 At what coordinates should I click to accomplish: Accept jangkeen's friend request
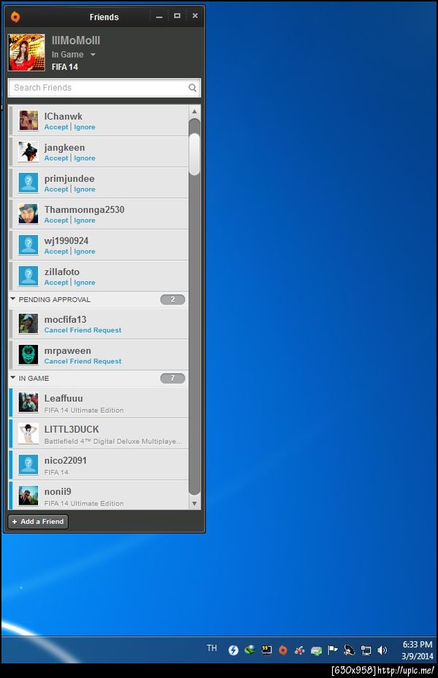pyautogui.click(x=56, y=159)
